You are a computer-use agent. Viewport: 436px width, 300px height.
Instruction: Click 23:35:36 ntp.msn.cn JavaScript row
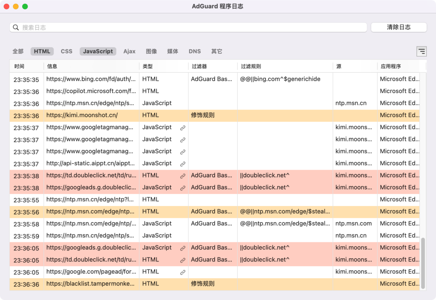(x=215, y=104)
